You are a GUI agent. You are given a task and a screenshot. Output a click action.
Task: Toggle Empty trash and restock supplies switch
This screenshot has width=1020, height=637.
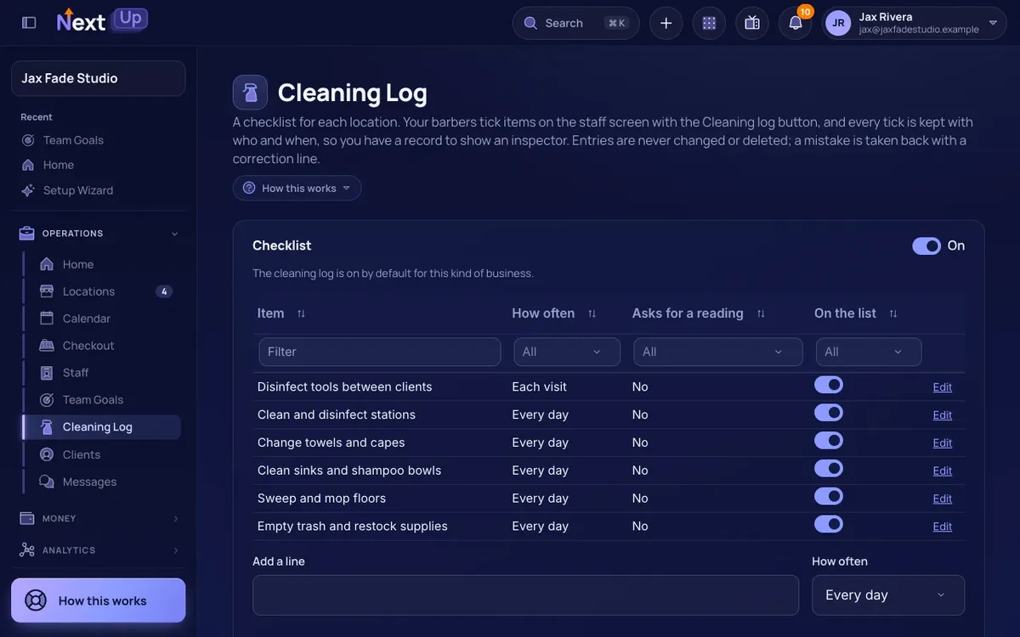[829, 524]
